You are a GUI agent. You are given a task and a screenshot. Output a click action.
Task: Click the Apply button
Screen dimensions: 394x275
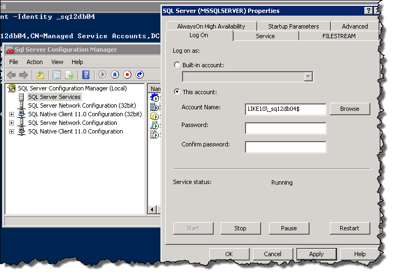click(316, 254)
